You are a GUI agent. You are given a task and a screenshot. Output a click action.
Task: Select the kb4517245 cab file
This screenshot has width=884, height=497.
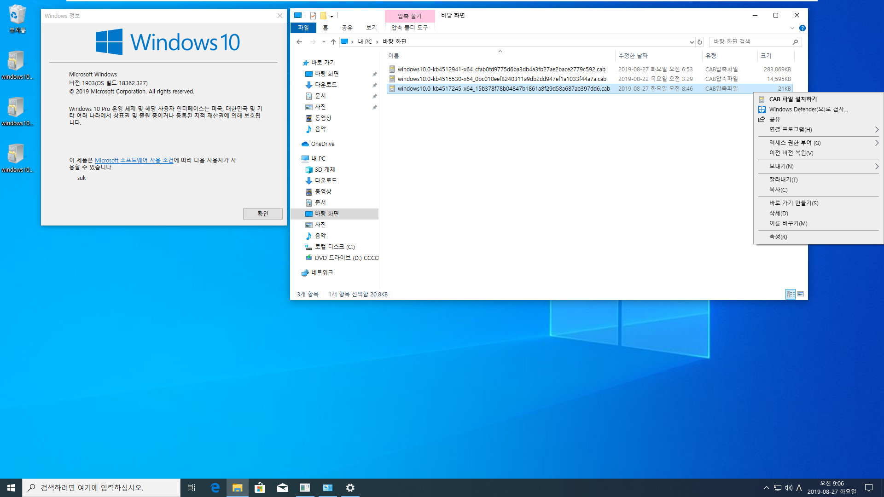(590, 88)
